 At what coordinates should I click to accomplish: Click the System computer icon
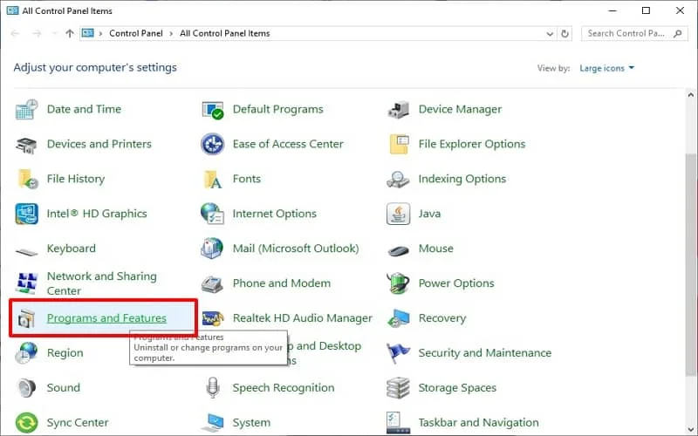(212, 424)
